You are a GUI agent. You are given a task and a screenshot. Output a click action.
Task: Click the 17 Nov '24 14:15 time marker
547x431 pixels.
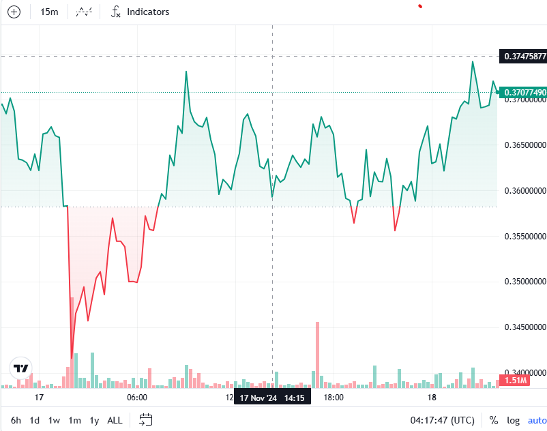[x=272, y=398]
